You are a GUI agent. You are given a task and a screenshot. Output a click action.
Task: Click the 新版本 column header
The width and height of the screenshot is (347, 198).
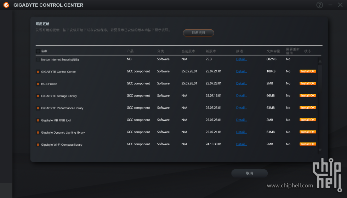pos(211,51)
